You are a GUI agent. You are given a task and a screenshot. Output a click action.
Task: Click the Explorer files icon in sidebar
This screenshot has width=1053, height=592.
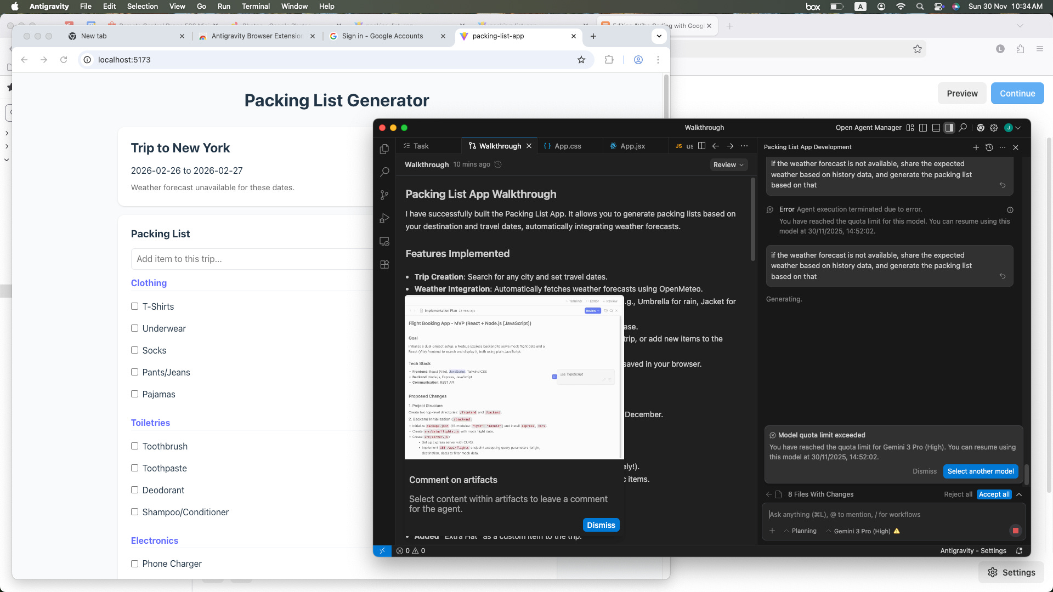(x=384, y=149)
